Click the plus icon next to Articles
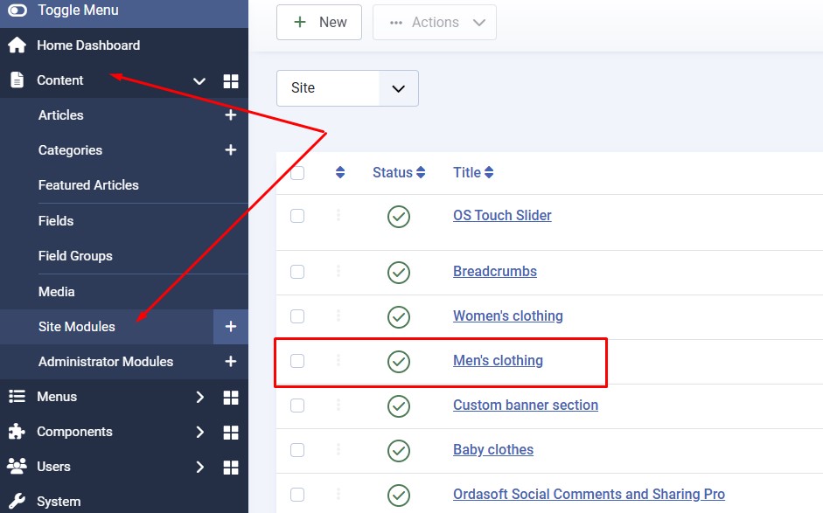This screenshot has width=823, height=513. pos(231,115)
